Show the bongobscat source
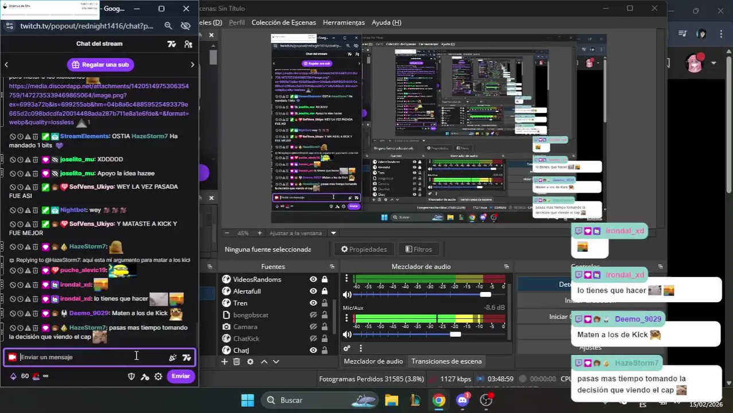The height and width of the screenshot is (413, 733). (313, 315)
